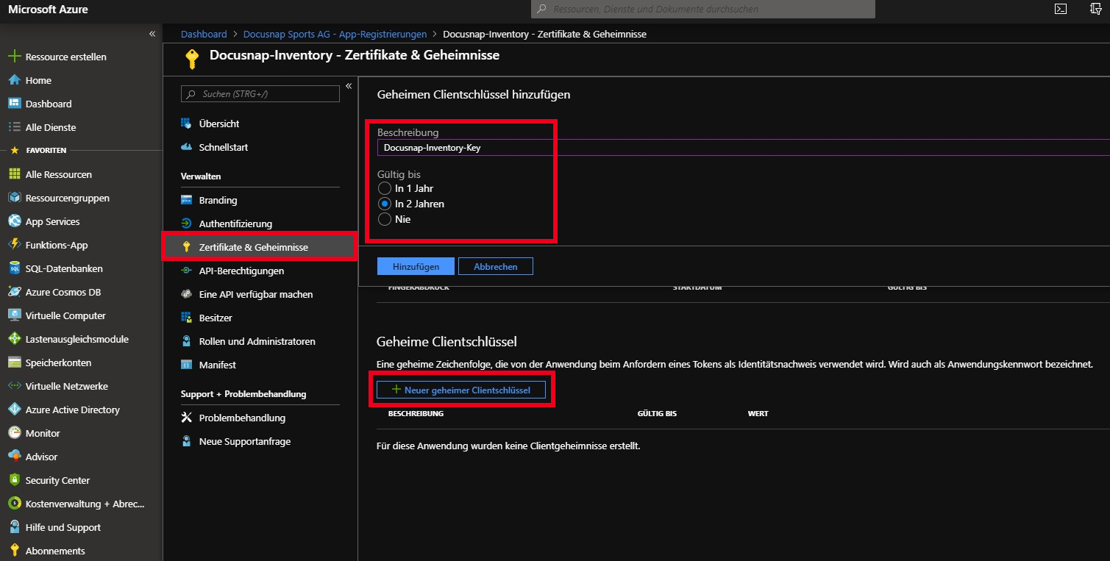Click the global resource search bar

703,10
